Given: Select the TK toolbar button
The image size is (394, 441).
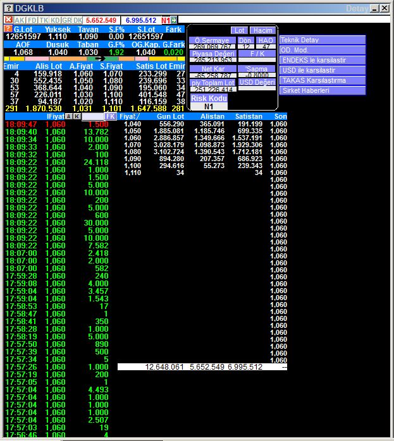Looking at the screenshot, I should pos(44,20).
